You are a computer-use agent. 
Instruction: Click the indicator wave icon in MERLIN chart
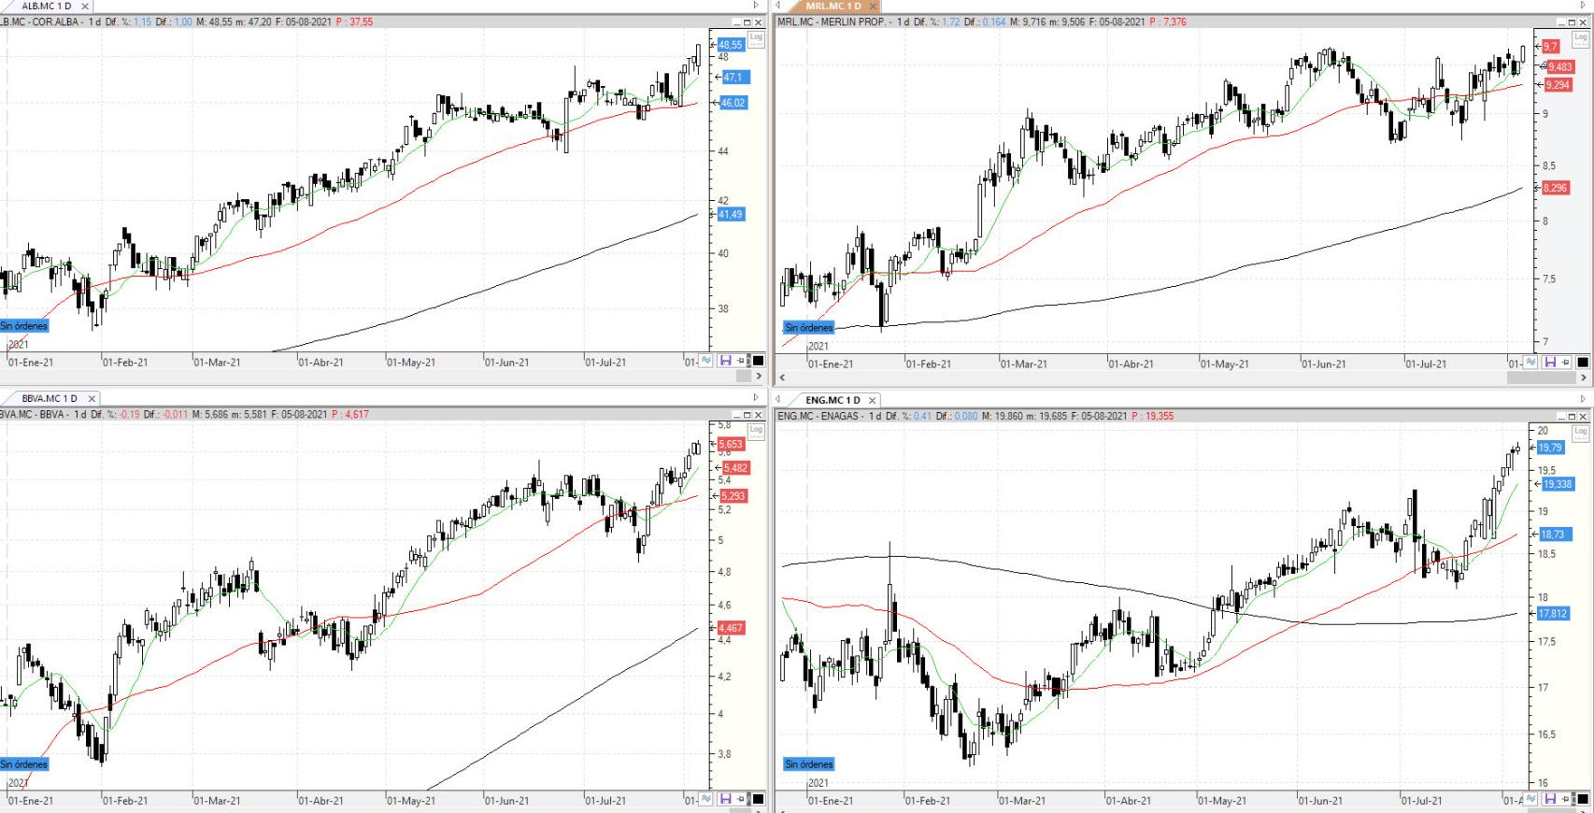tap(1531, 362)
